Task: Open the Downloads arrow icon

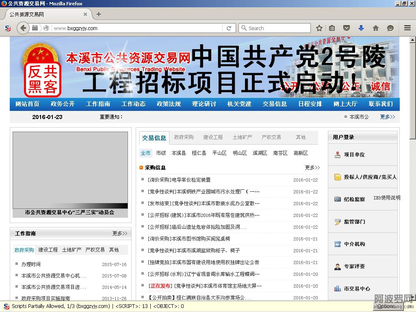Action: coord(361,28)
